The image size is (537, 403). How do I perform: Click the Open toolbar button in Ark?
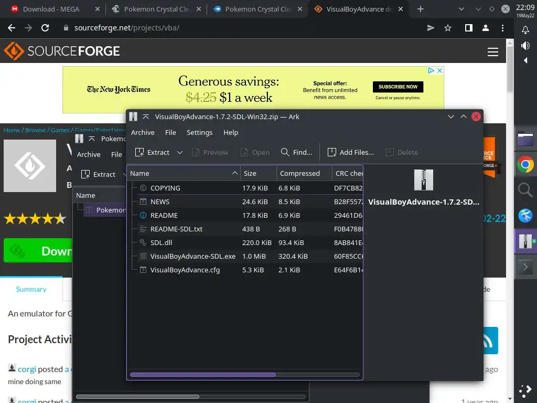[x=255, y=152]
